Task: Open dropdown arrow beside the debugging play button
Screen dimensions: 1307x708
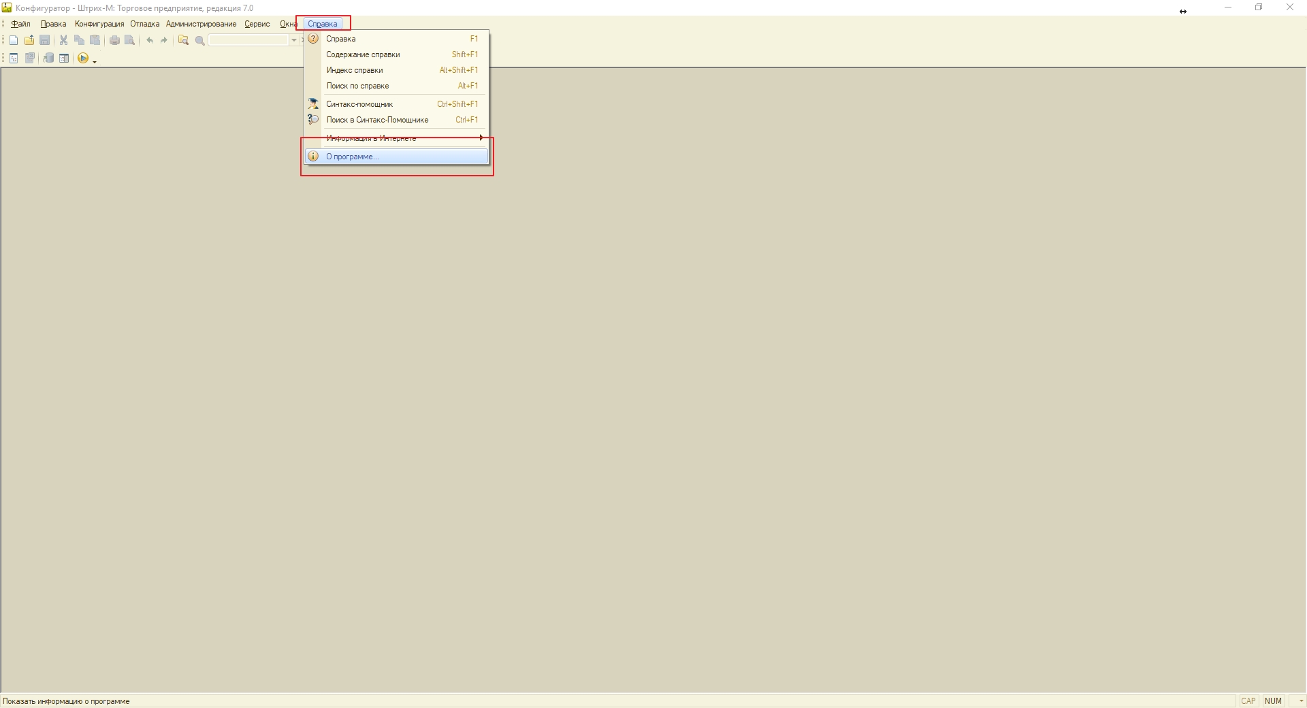Action: pyautogui.click(x=95, y=61)
